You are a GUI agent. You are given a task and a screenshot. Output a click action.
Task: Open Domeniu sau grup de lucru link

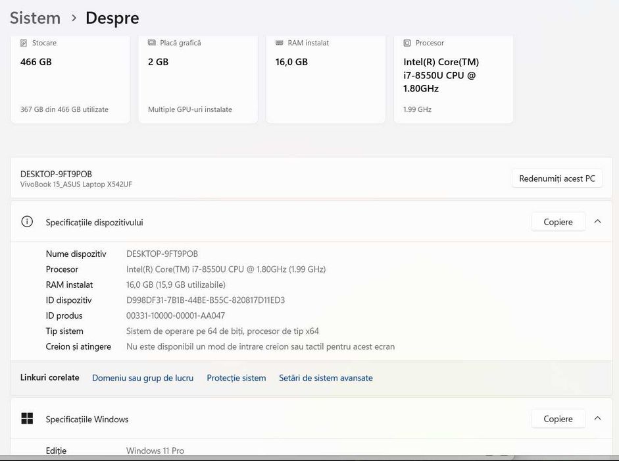tap(143, 378)
